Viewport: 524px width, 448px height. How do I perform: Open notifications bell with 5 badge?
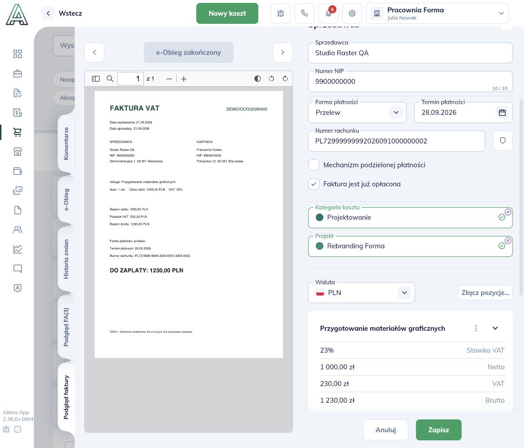pos(328,13)
